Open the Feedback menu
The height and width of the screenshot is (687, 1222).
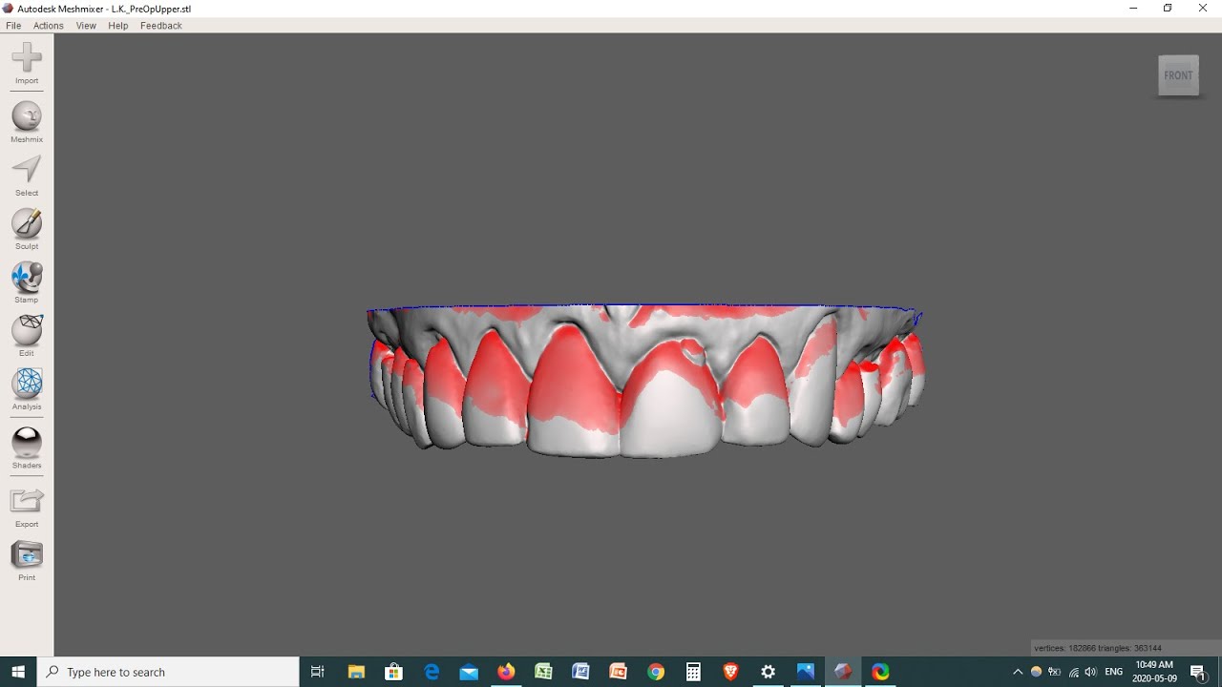(161, 26)
